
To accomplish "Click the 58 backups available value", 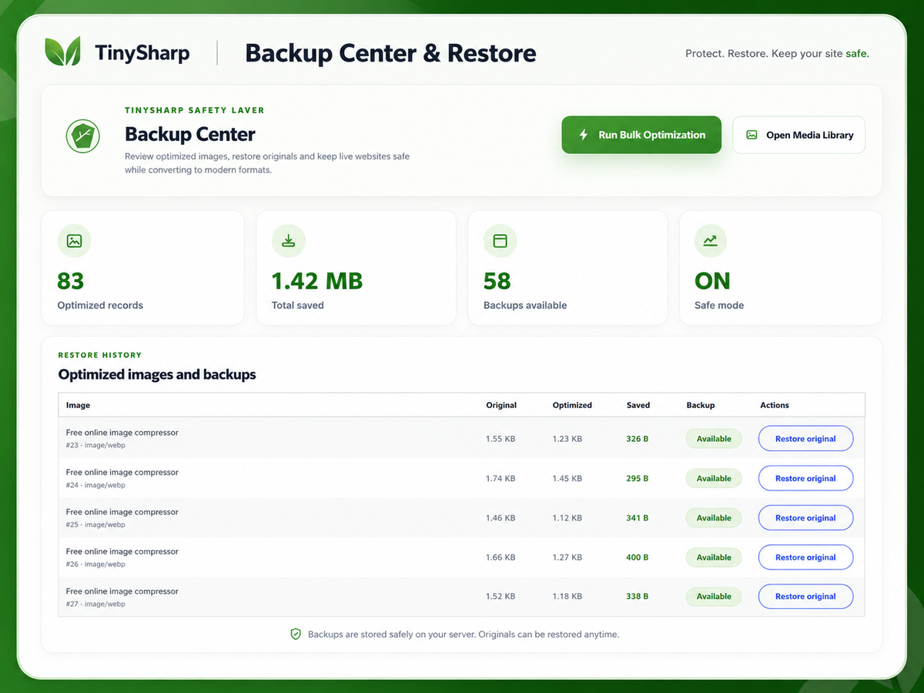I will pos(497,281).
